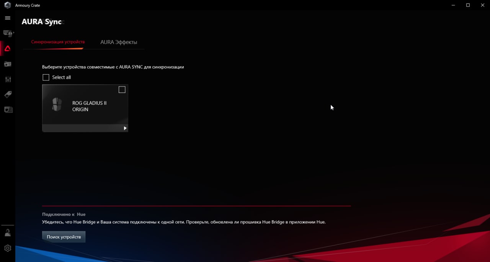The height and width of the screenshot is (262, 490).
Task: Open the deals tag icon in the sidebar
Action: pyautogui.click(x=8, y=94)
